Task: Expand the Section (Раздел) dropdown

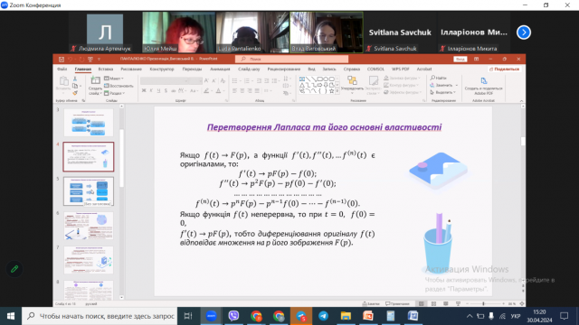Action: click(115, 93)
